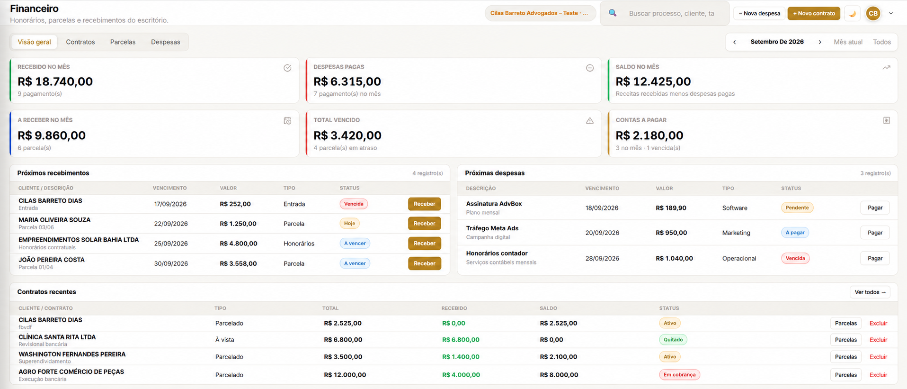The height and width of the screenshot is (389, 907).
Task: Click the R$ 1.400,00 received cell
Action: pos(461,357)
